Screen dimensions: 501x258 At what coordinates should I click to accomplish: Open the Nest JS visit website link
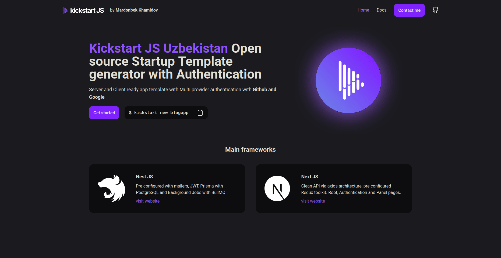pos(147,201)
